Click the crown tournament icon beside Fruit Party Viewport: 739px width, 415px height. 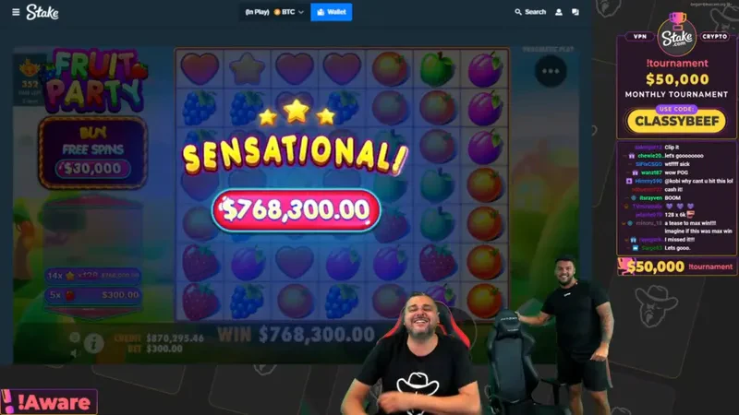30,70
